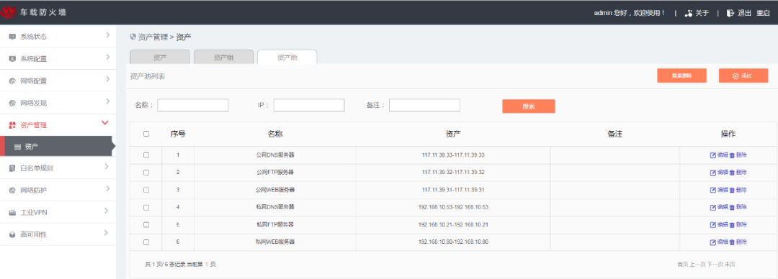This screenshot has width=778, height=279.
Task: Collapse the 资产管理 menu chevron
Action: (x=105, y=122)
